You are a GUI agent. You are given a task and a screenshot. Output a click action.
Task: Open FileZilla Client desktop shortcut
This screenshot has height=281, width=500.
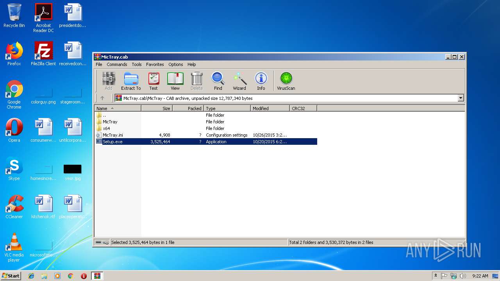[x=43, y=54]
